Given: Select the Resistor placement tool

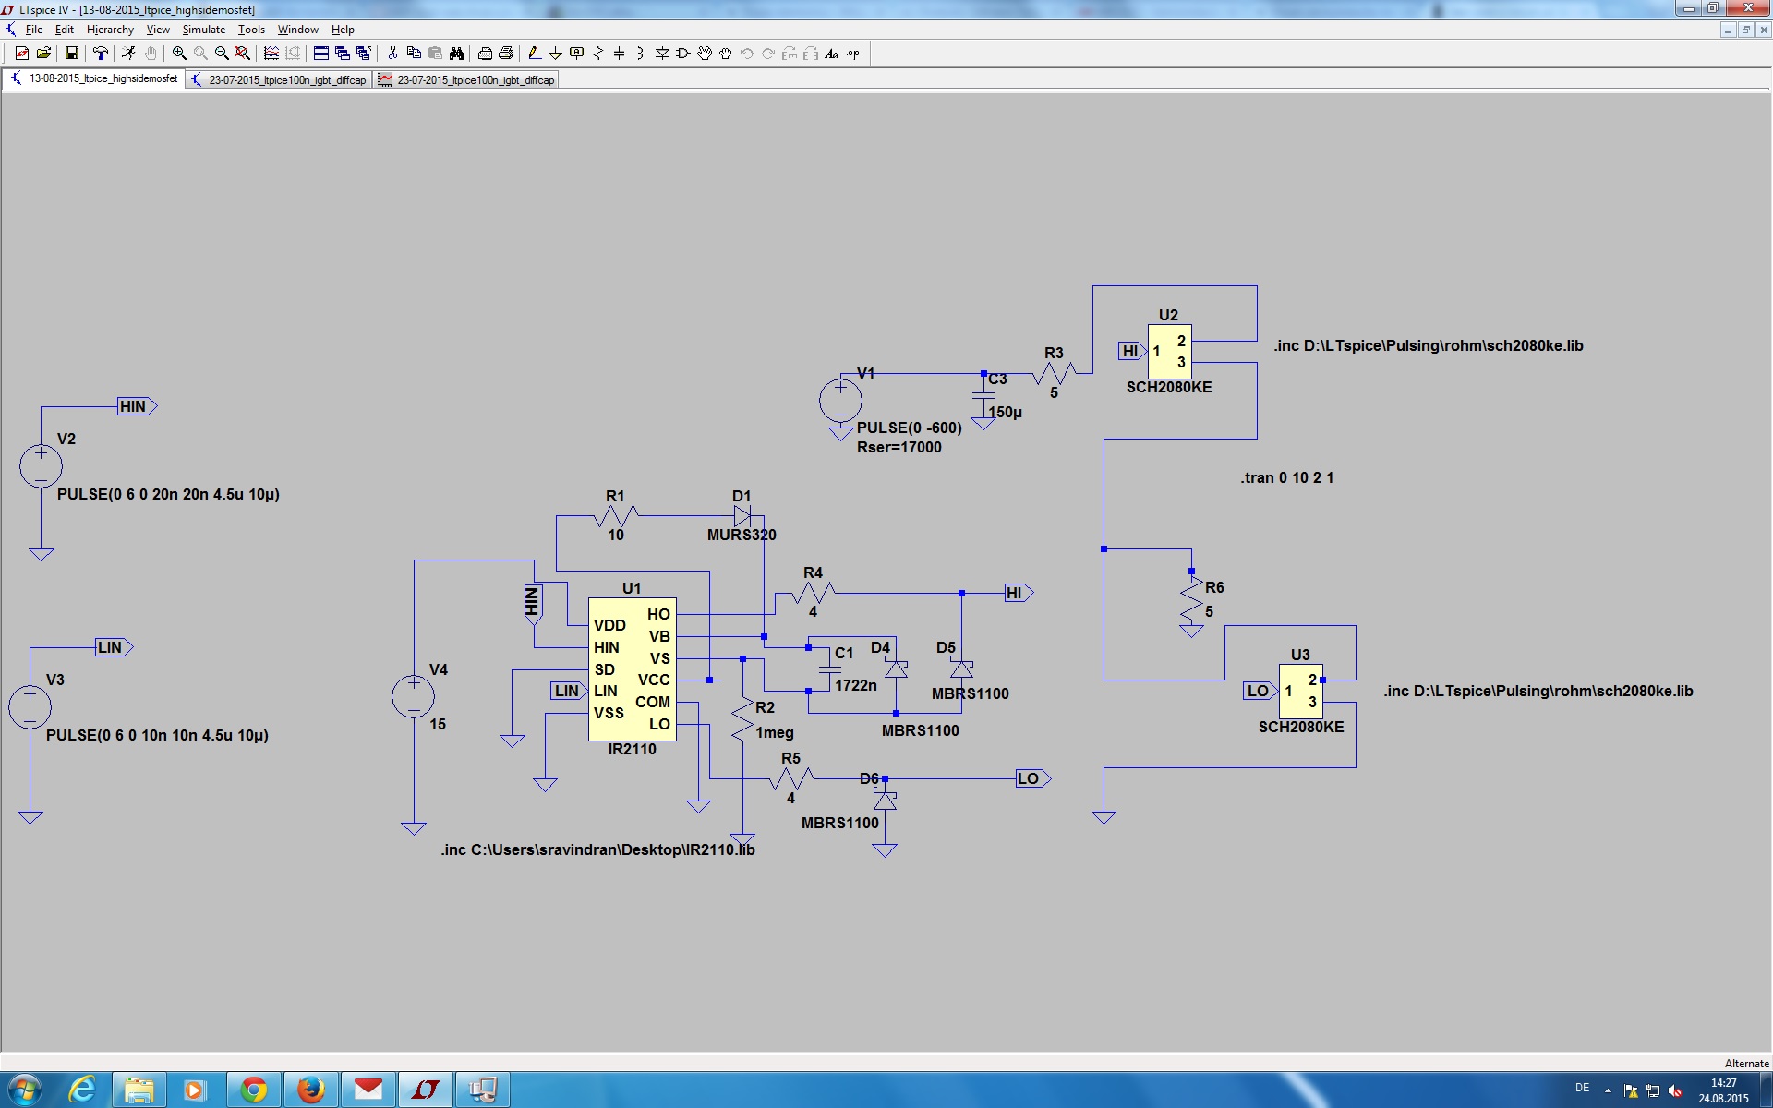Looking at the screenshot, I should click(x=597, y=54).
